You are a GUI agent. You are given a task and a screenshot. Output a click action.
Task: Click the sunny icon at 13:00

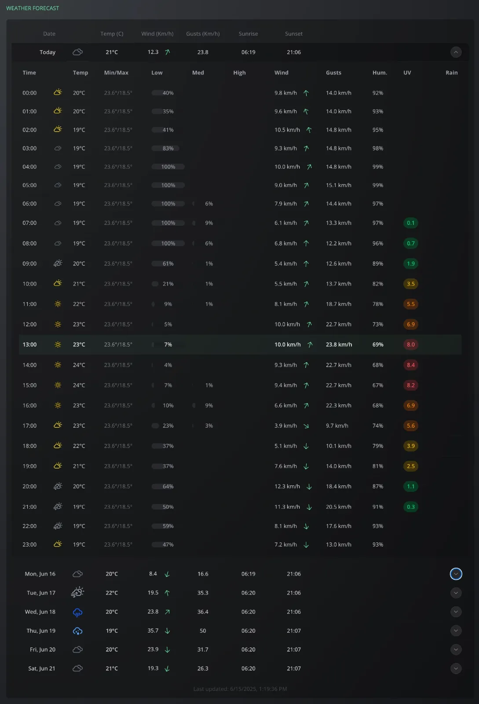58,345
